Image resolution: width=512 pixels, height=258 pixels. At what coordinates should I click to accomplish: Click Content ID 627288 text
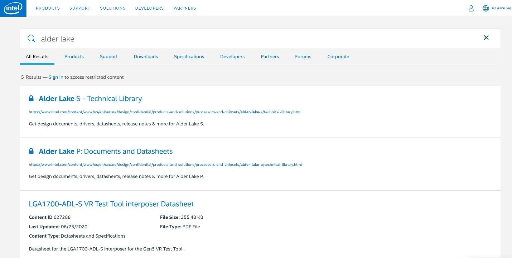point(50,217)
